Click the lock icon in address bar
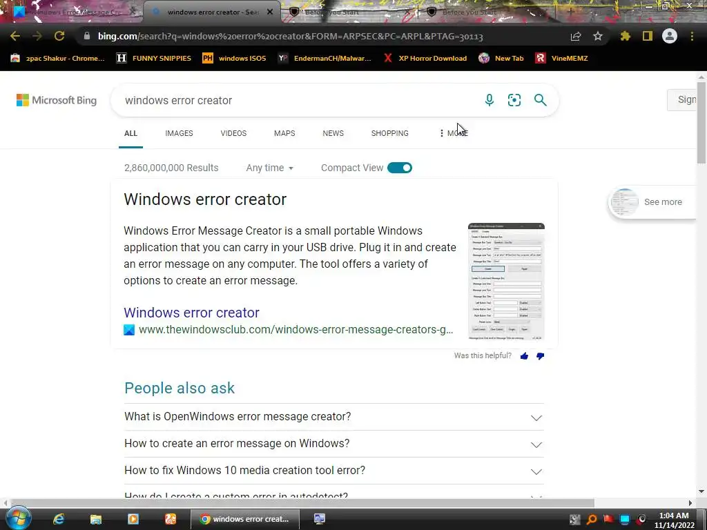Viewport: 707px width, 530px height. point(86,36)
